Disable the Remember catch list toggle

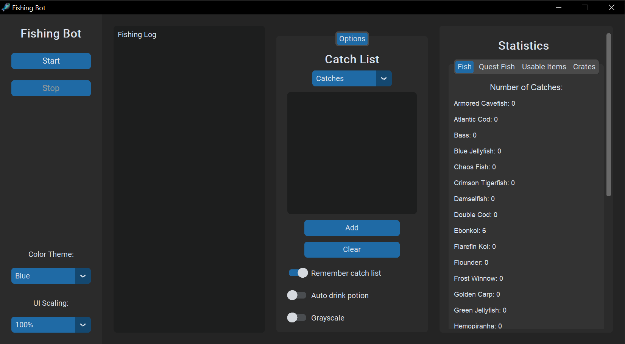[298, 273]
